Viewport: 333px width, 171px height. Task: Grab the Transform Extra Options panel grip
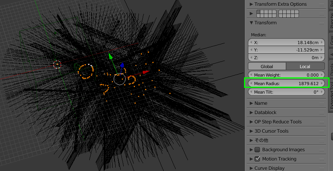(321, 5)
